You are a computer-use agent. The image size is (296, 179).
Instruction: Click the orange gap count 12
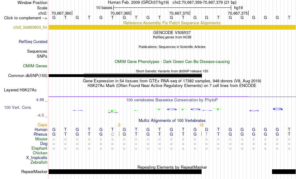[x=201, y=125]
